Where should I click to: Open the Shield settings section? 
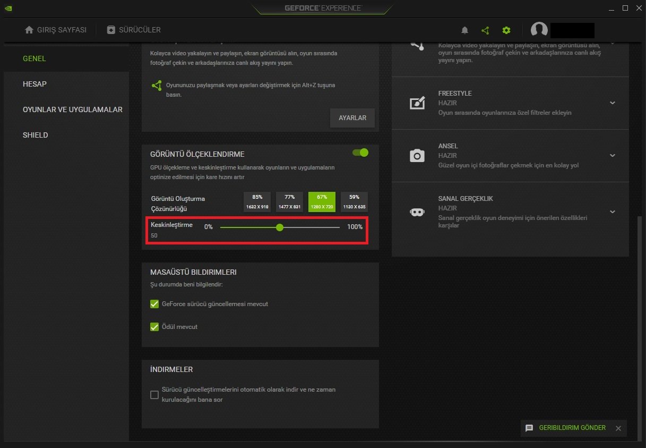click(x=36, y=135)
